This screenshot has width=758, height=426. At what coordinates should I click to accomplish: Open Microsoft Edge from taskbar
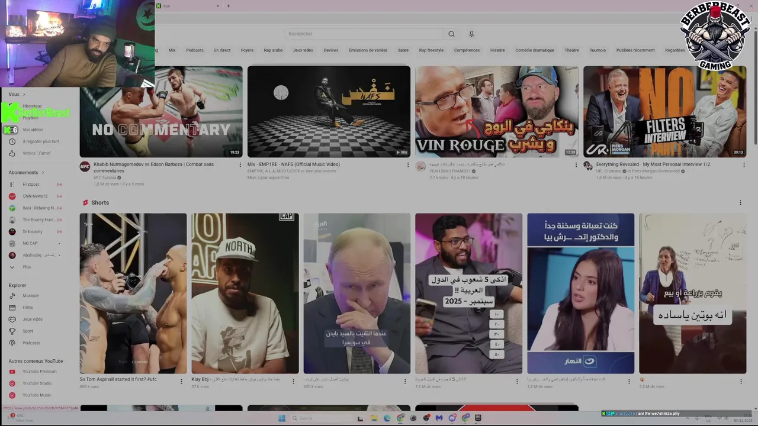387,418
